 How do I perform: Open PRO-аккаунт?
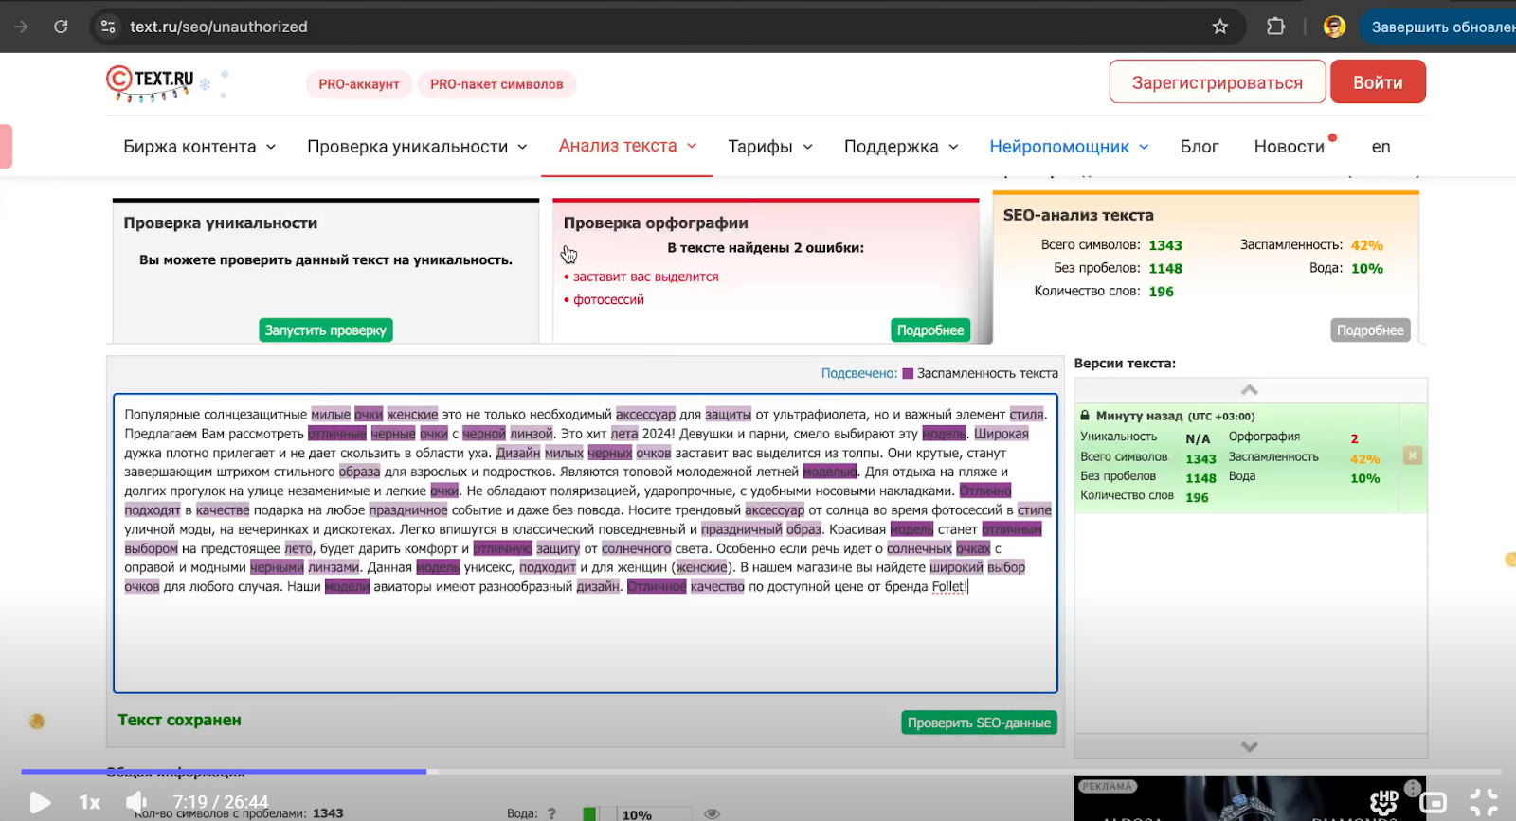point(359,84)
